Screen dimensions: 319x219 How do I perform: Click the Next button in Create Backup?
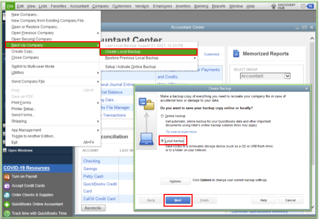(178, 200)
